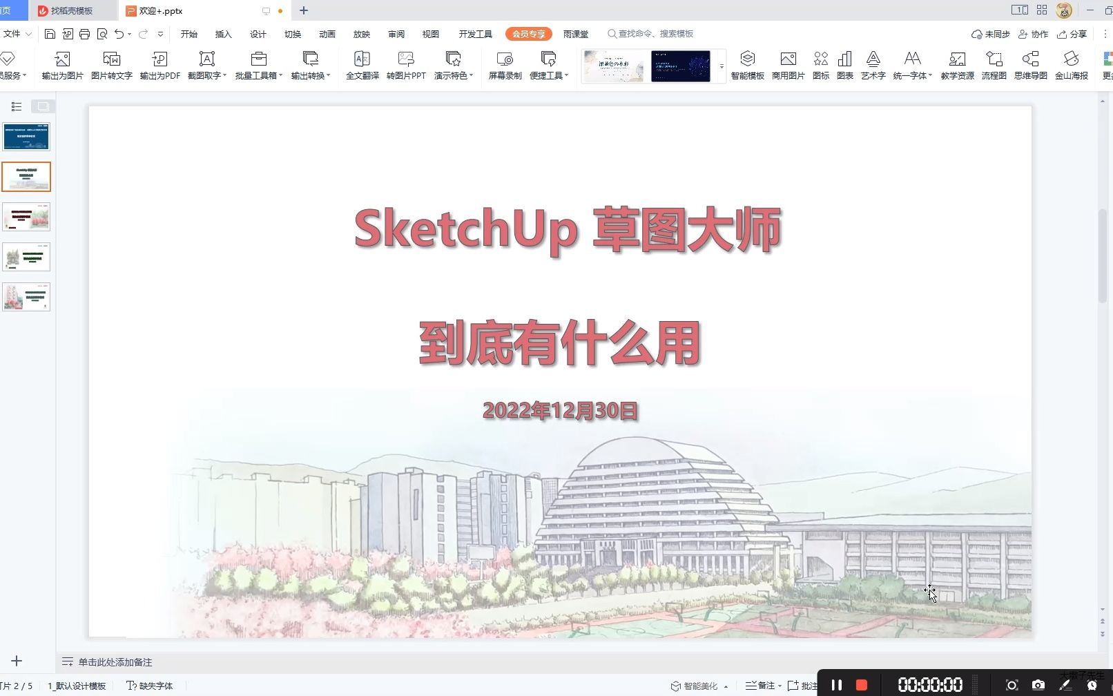This screenshot has height=696, width=1113.
Task: Export slides as images (输出为图片)
Action: click(62, 66)
